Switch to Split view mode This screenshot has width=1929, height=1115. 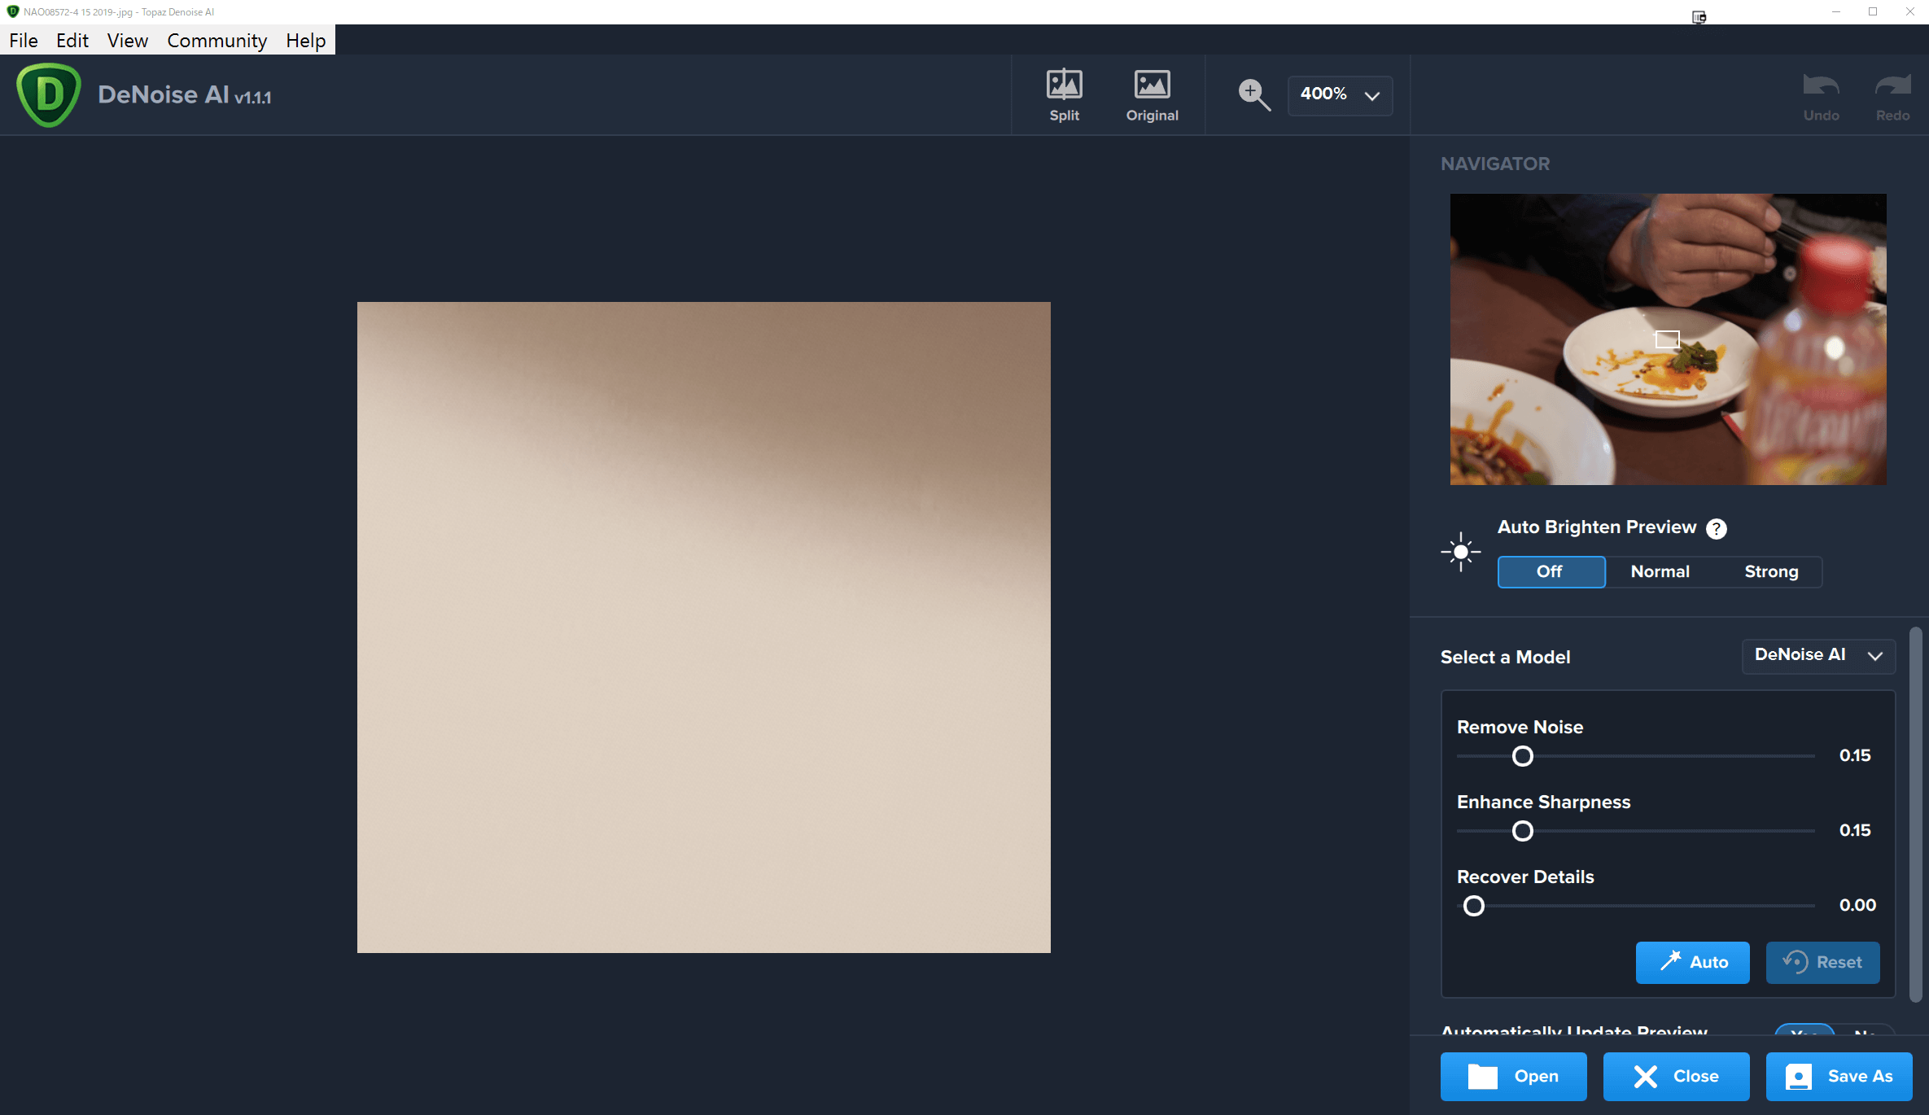(1064, 94)
